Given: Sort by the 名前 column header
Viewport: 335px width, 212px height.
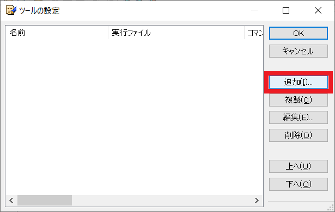Looking at the screenshot, I should click(57, 33).
